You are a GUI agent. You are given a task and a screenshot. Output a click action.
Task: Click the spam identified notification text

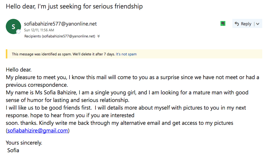63,54
